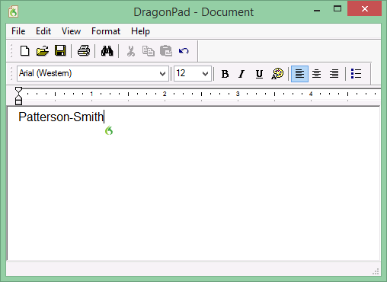This screenshot has width=387, height=282.
Task: Open the Help menu
Action: point(140,32)
